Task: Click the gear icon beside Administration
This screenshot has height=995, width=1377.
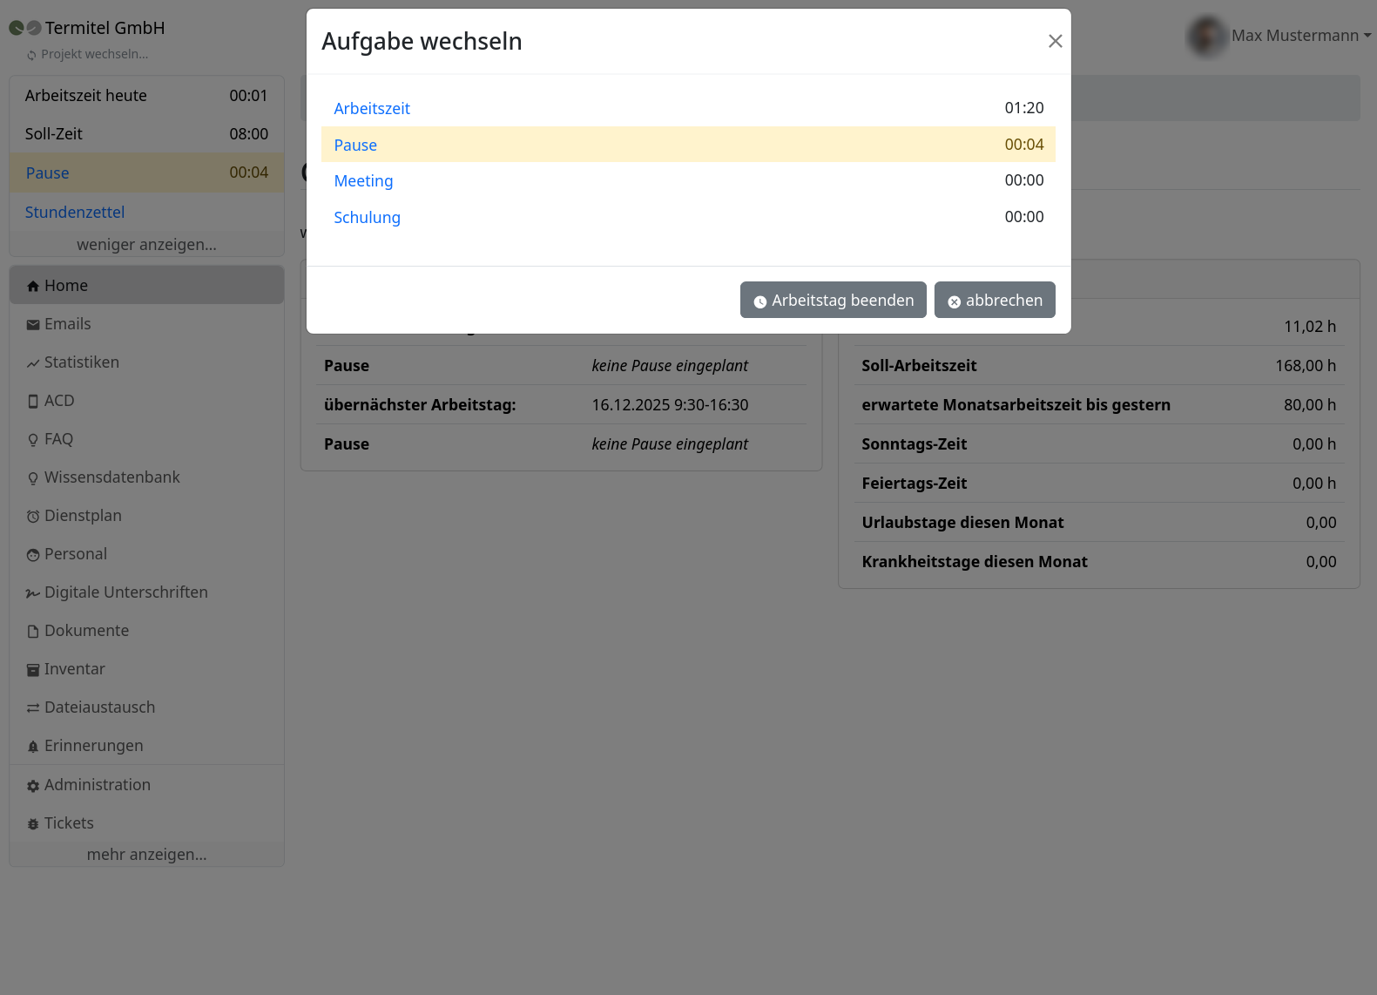Action: [33, 786]
